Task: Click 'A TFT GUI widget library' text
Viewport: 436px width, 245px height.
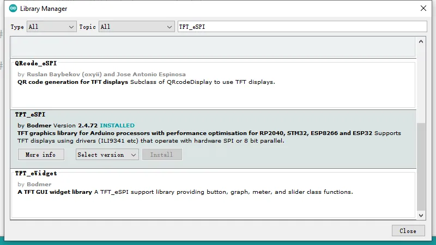Action: click(x=55, y=192)
